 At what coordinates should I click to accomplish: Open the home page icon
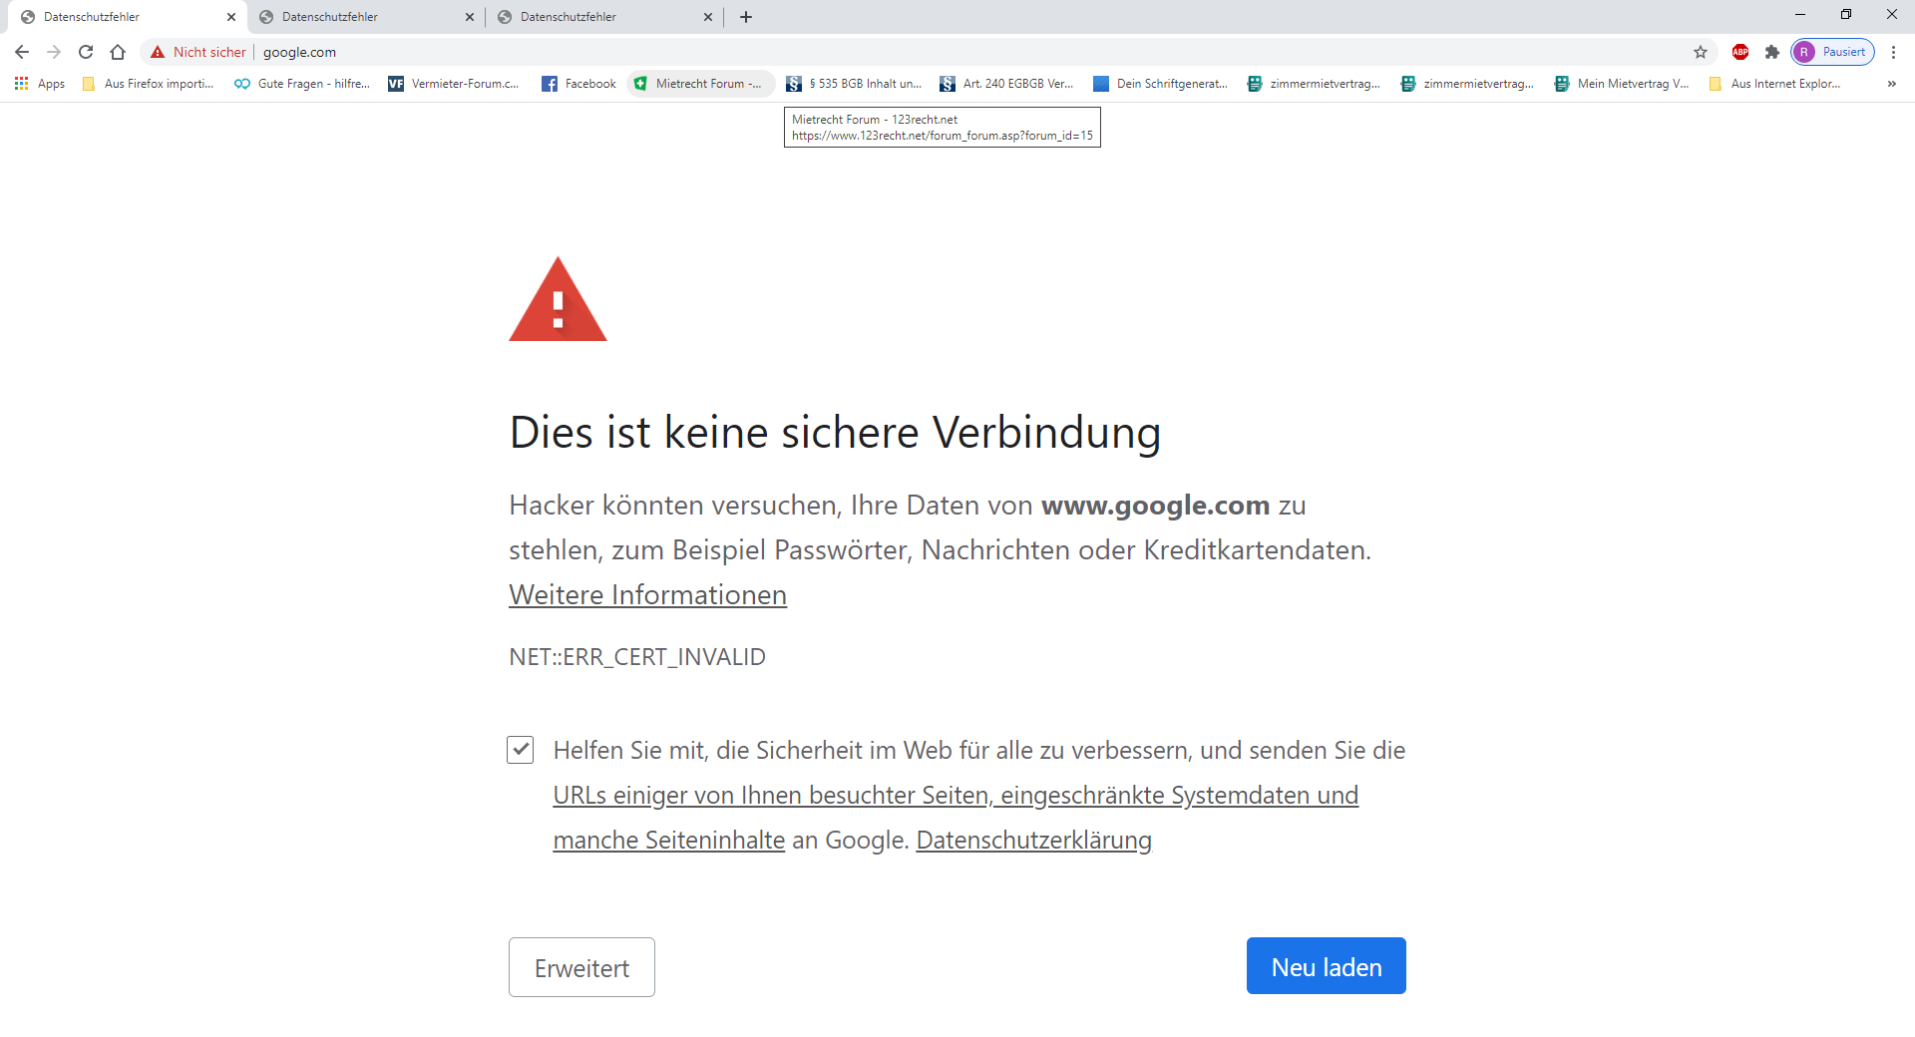tap(118, 52)
